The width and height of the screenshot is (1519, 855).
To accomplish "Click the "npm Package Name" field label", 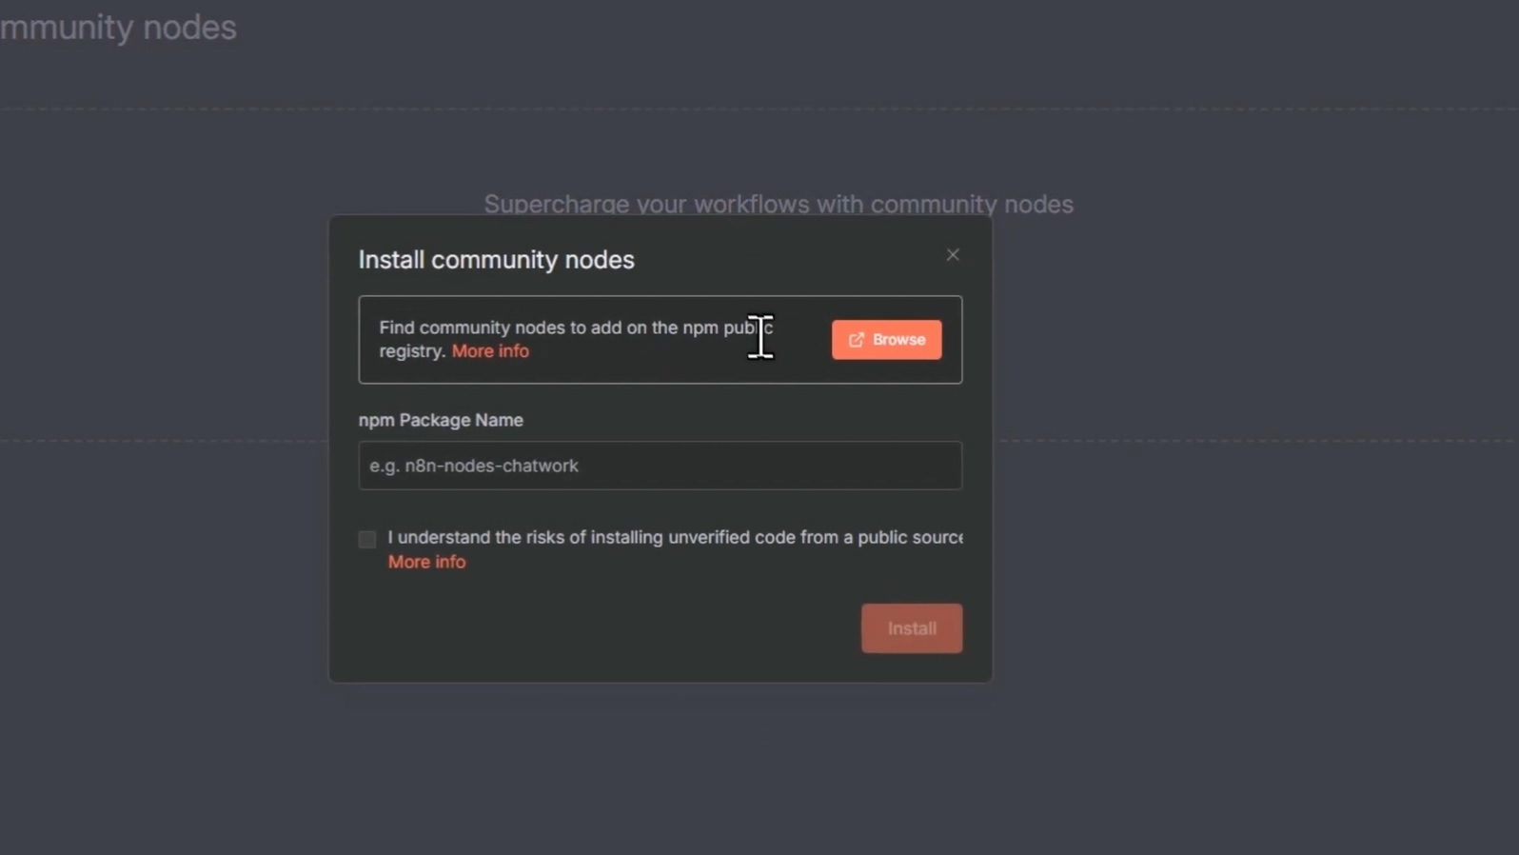I will tap(441, 420).
